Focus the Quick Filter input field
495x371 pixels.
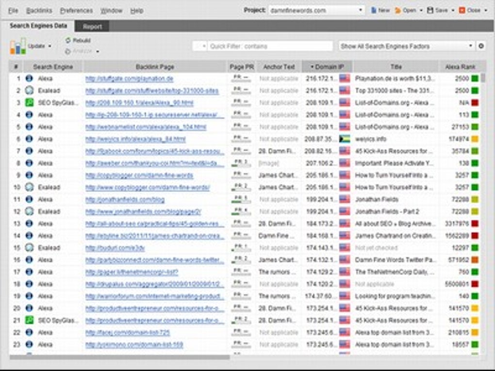click(270, 47)
